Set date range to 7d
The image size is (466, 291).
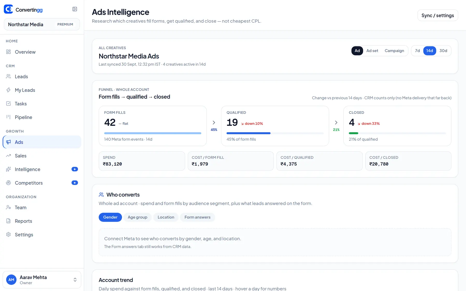coord(417,51)
